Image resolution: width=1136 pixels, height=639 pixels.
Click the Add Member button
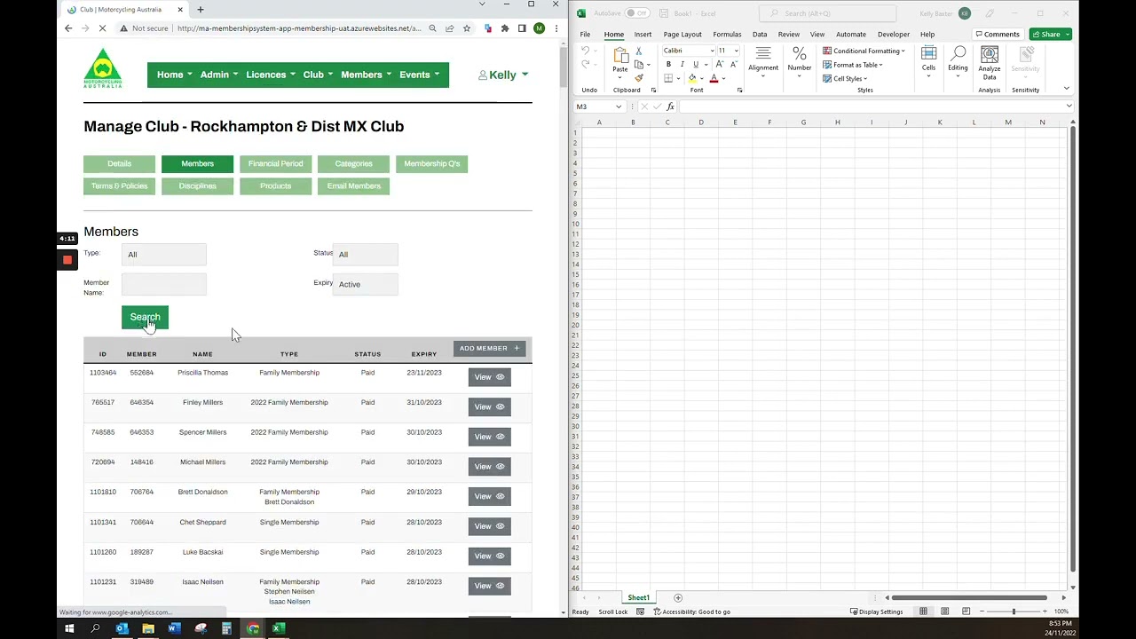tap(490, 349)
